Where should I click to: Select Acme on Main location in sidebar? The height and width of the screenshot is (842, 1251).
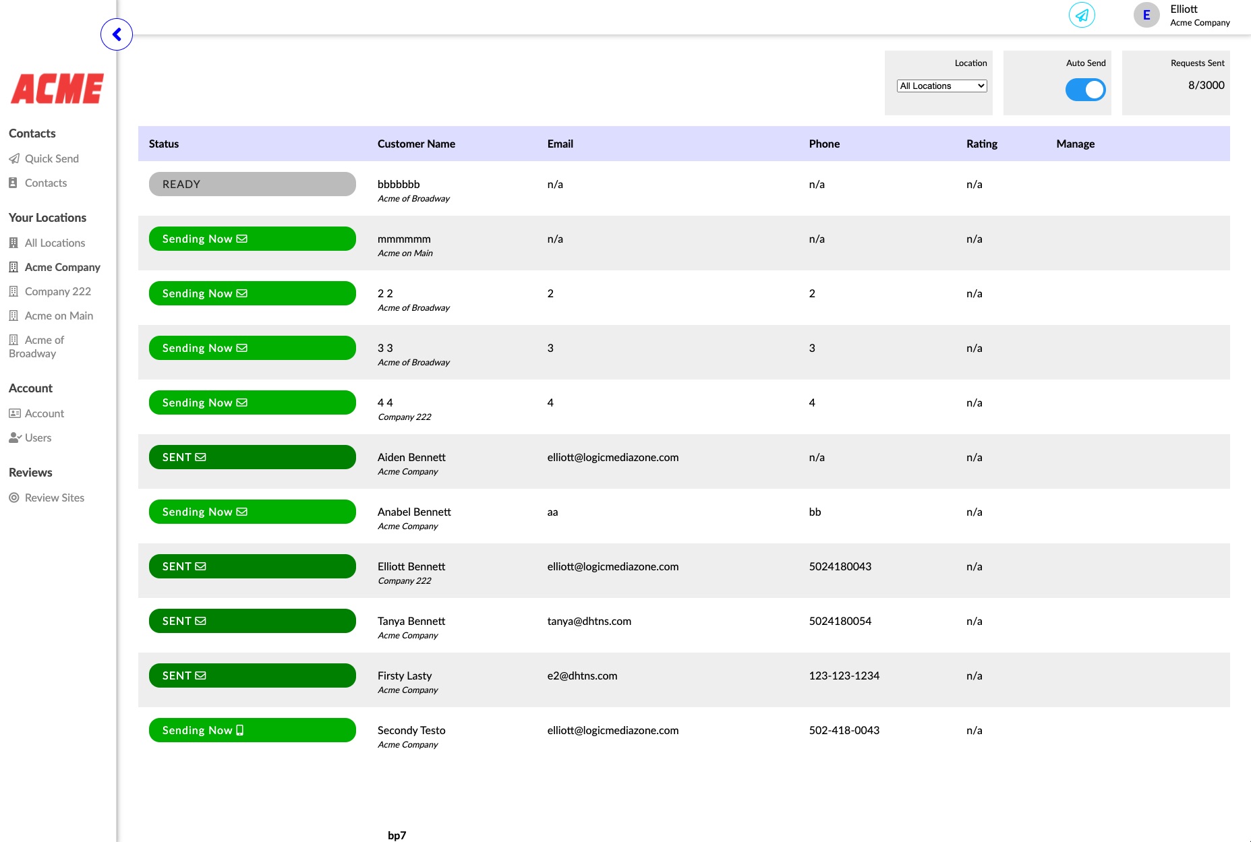coord(59,315)
